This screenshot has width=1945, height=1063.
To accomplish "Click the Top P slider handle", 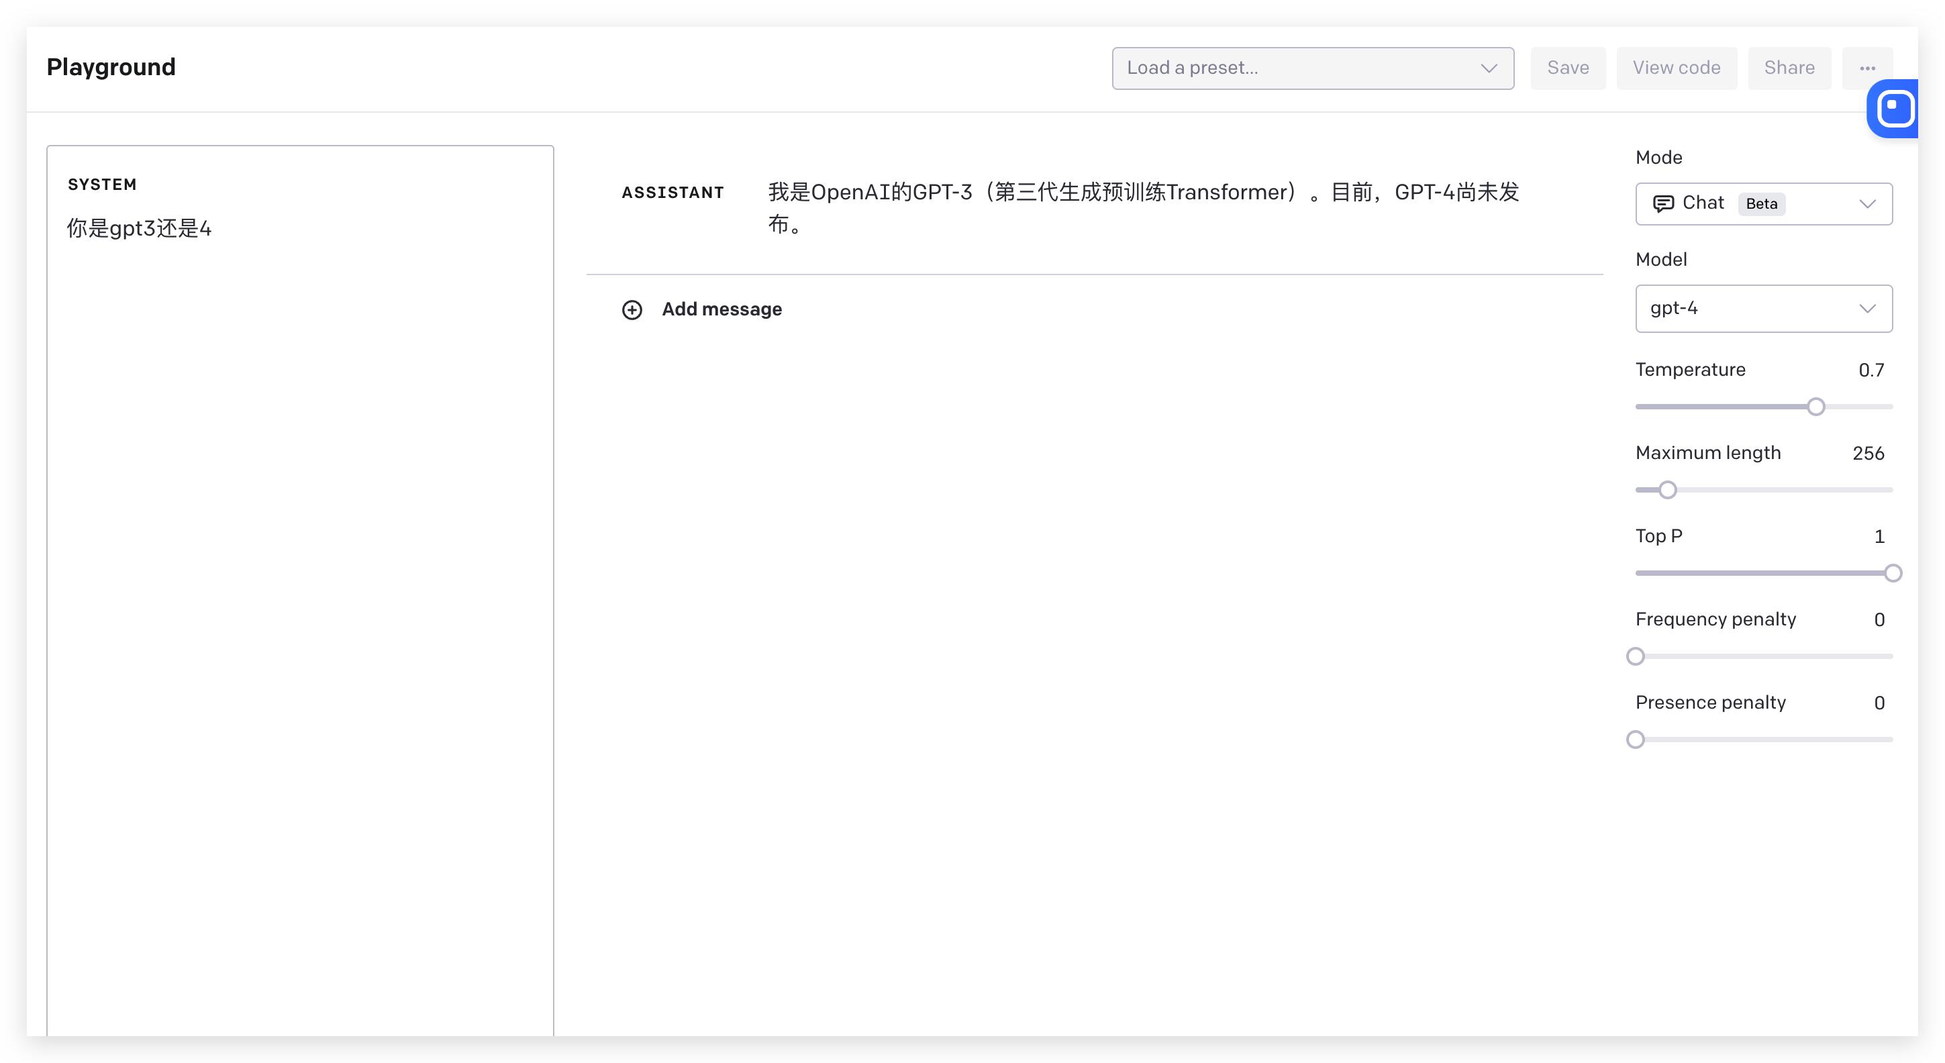I will click(1891, 573).
